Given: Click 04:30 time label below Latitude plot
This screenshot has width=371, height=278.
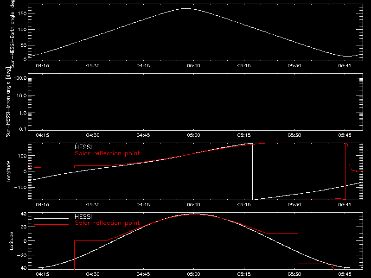Looking at the screenshot, I should pos(93,274).
